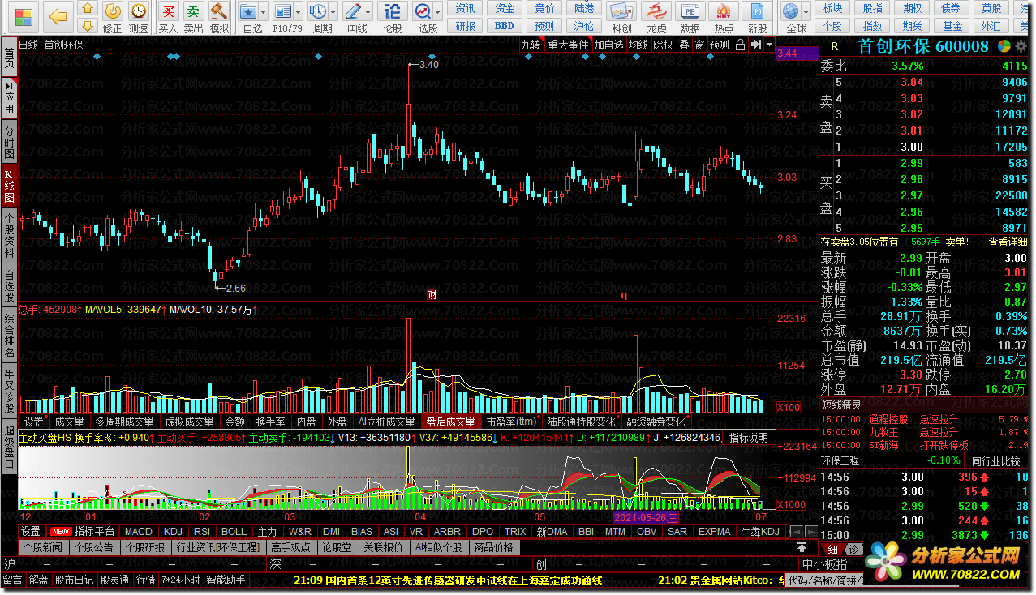The image size is (1036, 595).
Task: Open 行业资讯[环保工程] industry news
Action: tap(219, 547)
